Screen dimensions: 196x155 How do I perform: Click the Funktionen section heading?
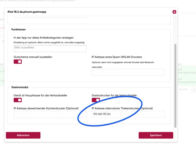pyautogui.click(x=19, y=30)
